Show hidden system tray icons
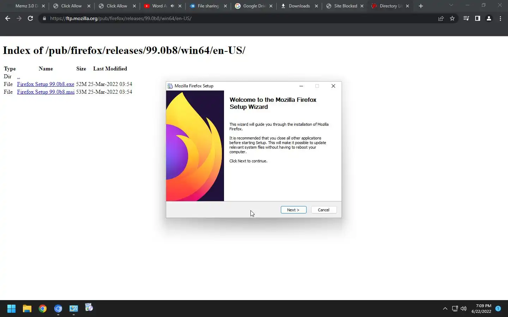 445,309
